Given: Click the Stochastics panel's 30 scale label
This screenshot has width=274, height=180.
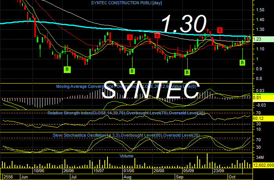Looking at the screenshot, I should (x=258, y=147).
